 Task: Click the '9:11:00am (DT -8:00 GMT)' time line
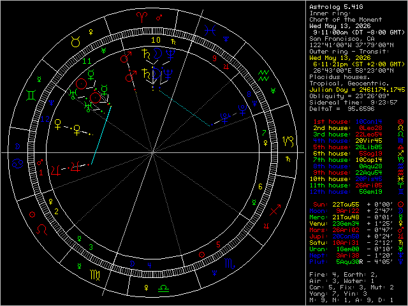(x=359, y=33)
